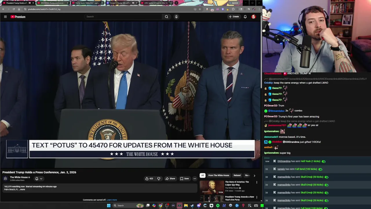Open options for Culper Spy Ring video
This screenshot has width=371, height=209.
(x=257, y=182)
